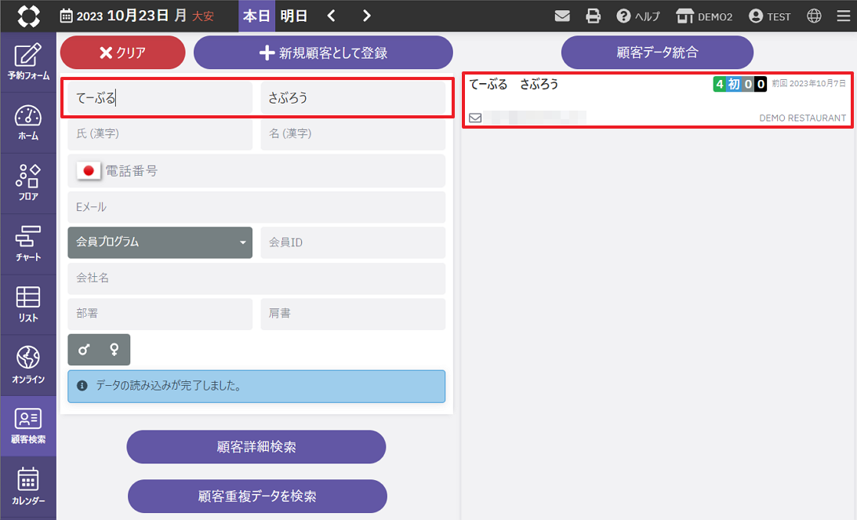Open the country flag phone code selector
The width and height of the screenshot is (857, 520).
click(x=89, y=171)
